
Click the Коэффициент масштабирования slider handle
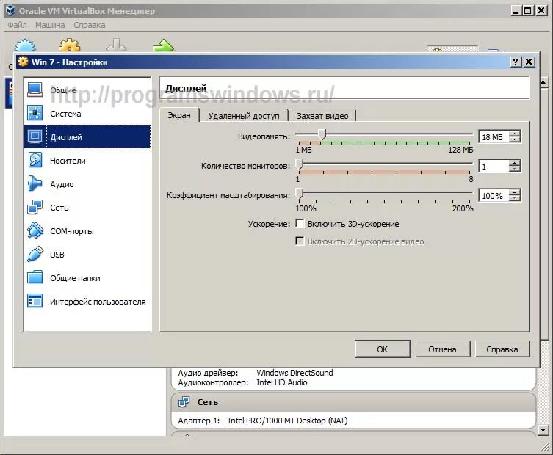(300, 194)
